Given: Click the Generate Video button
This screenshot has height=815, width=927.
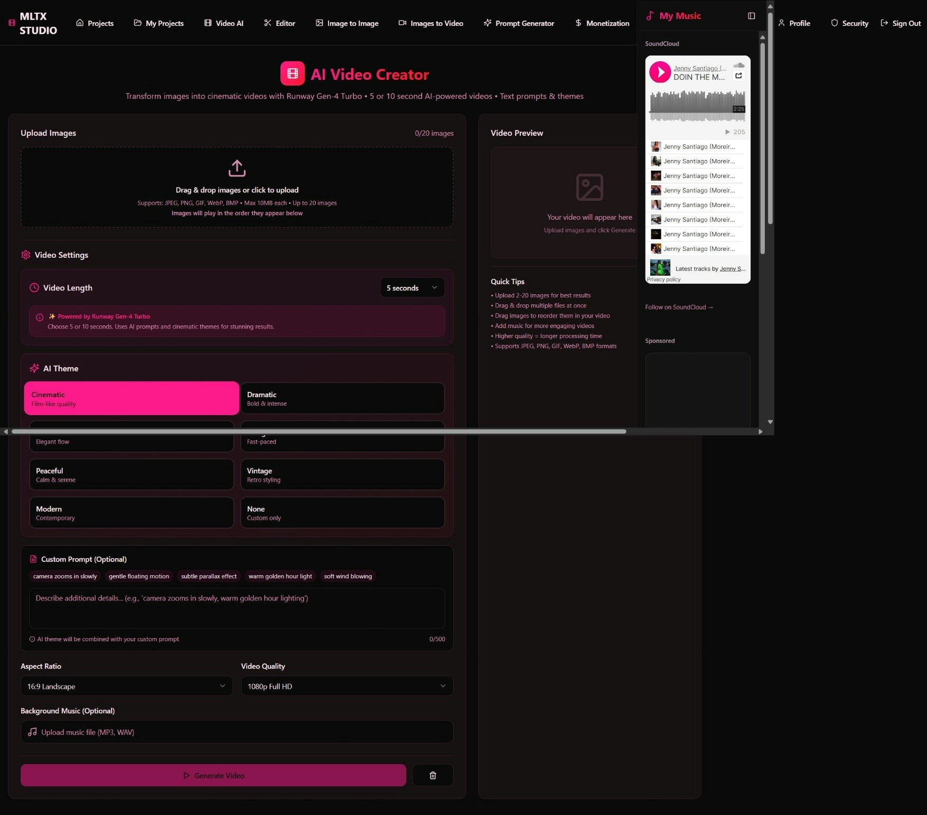Looking at the screenshot, I should click(x=213, y=775).
